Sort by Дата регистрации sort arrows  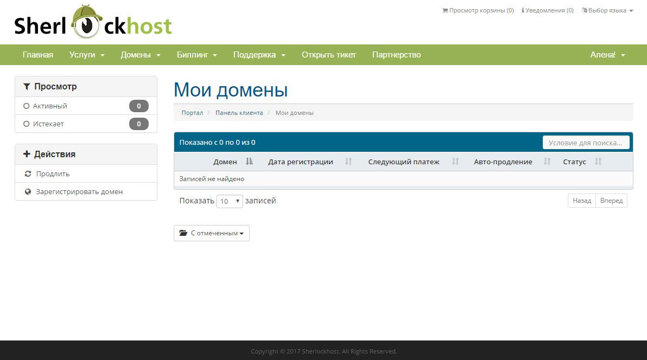(348, 161)
